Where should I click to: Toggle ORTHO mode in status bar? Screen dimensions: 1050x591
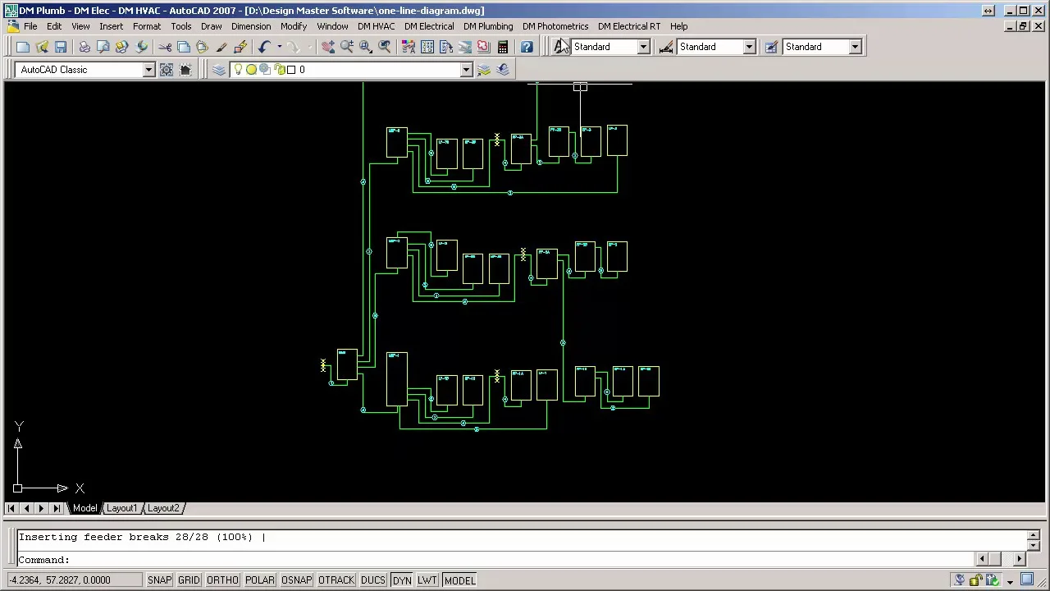coord(222,580)
